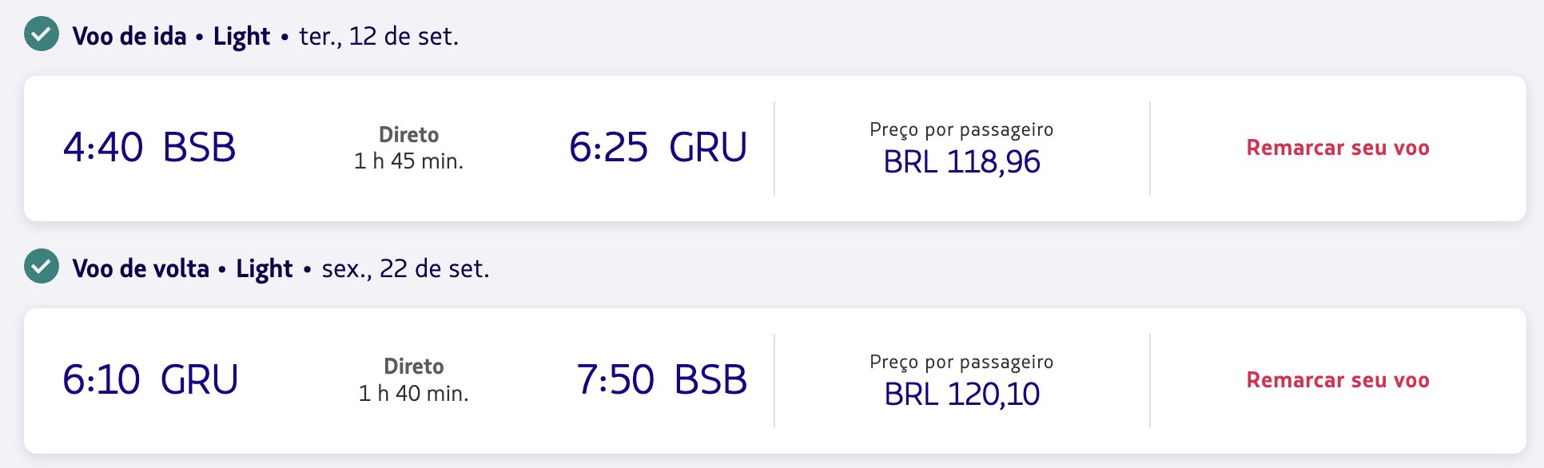The image size is (1544, 468).
Task: Click the outbound price BRL 118,96
Action: 961,162
